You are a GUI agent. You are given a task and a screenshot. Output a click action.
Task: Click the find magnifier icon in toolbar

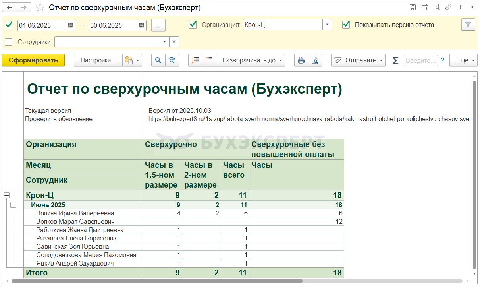tap(158, 60)
